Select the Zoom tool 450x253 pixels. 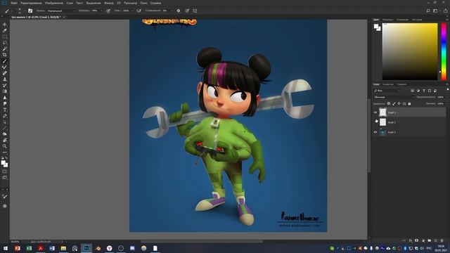[5, 146]
